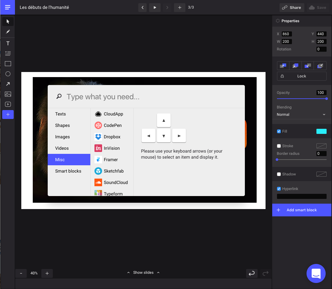The image size is (332, 289).
Task: Select the Text tool in left toolbar
Action: tap(8, 43)
